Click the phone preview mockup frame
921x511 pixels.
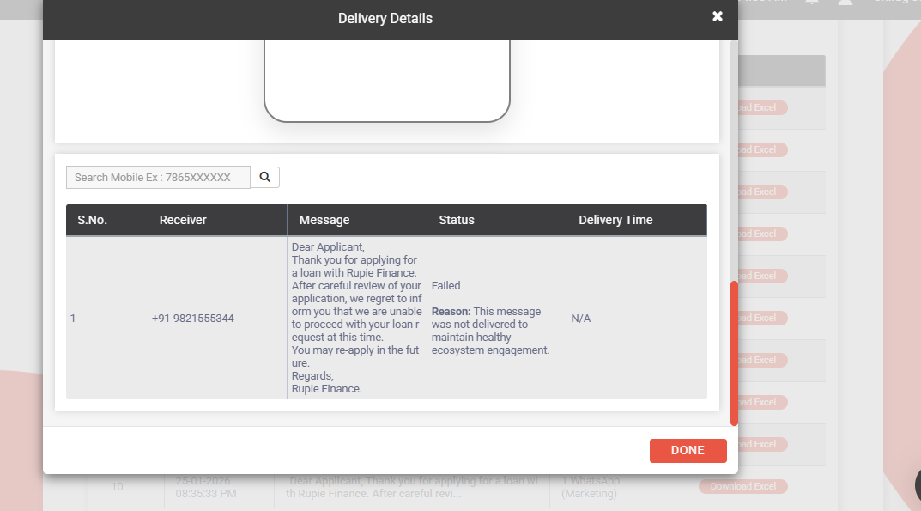click(387, 82)
